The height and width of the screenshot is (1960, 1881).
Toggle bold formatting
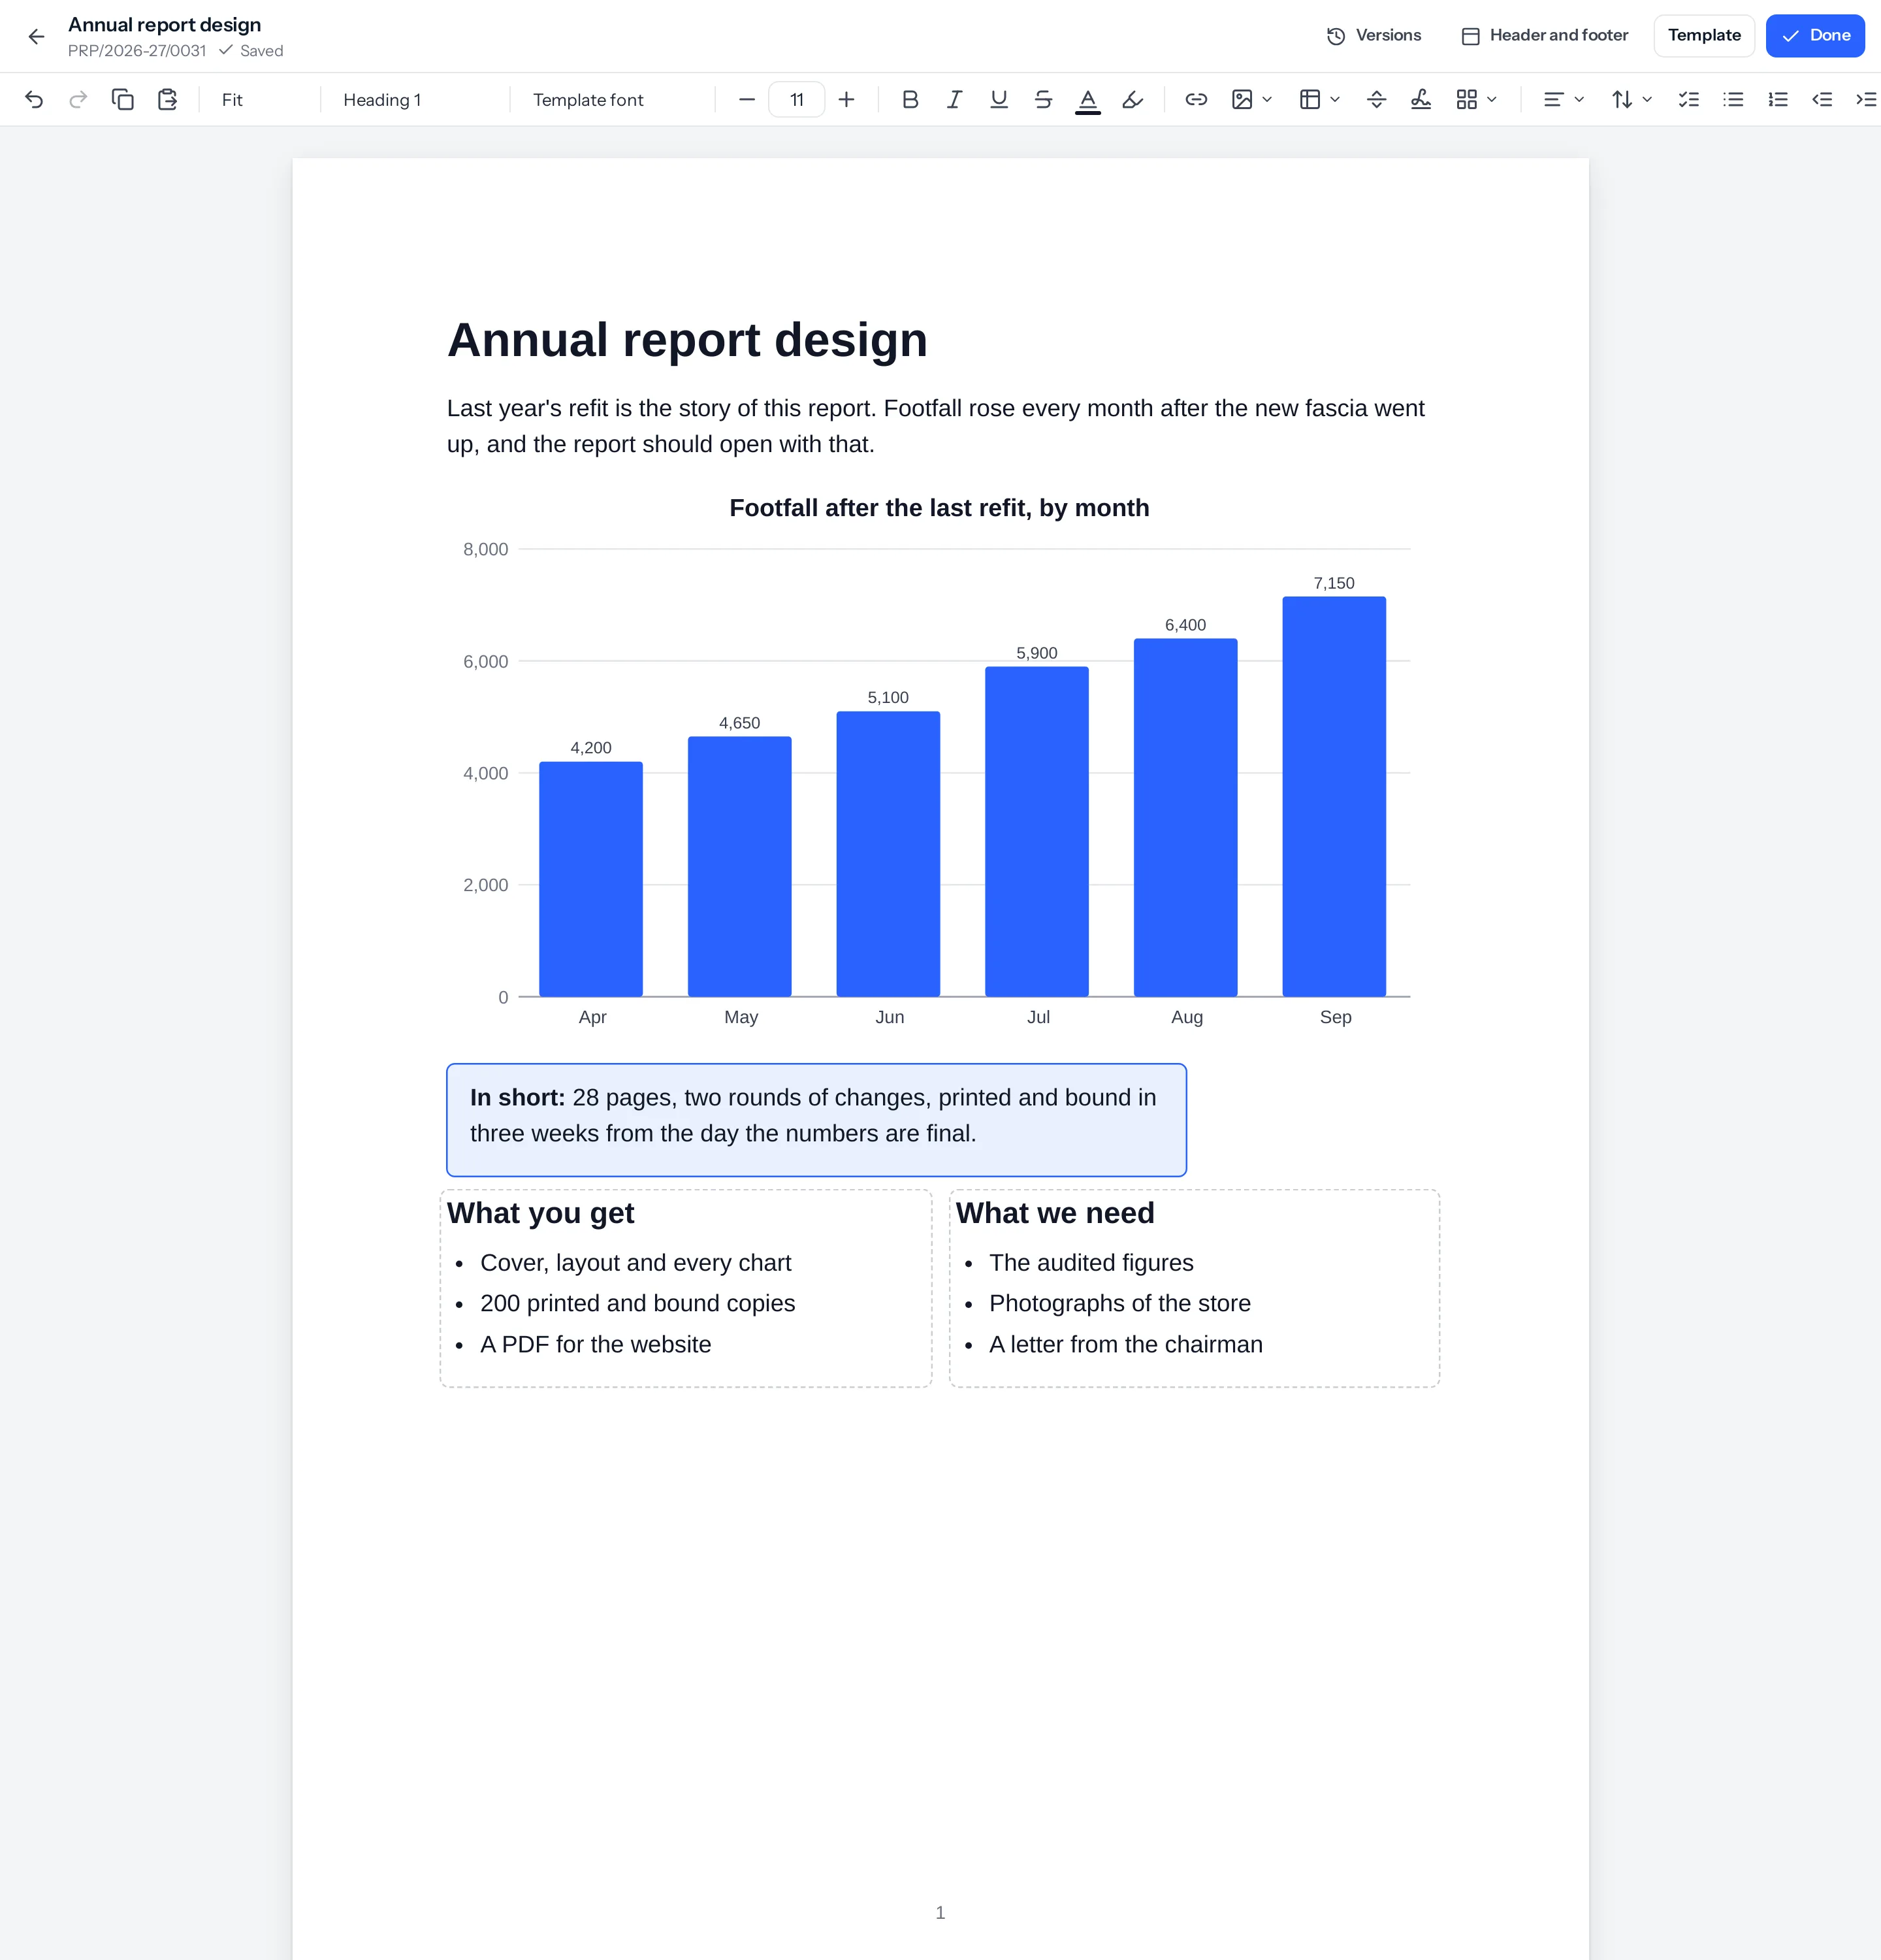[910, 99]
